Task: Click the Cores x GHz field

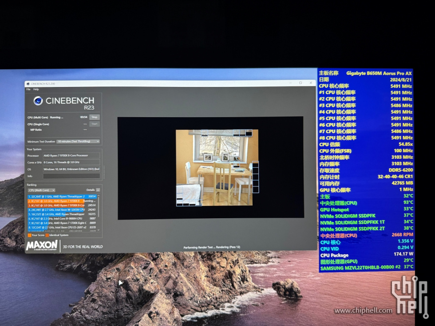Action: [71, 162]
